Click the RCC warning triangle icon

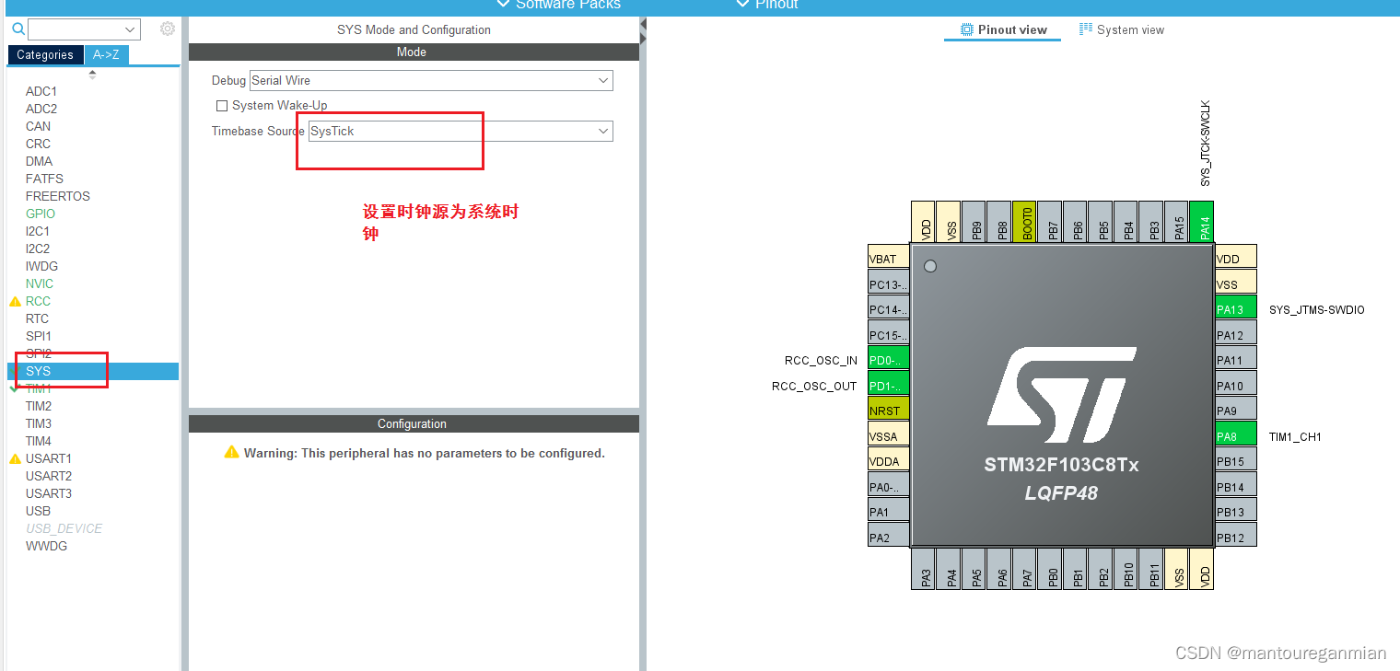pyautogui.click(x=15, y=302)
